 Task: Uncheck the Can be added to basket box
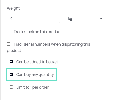click(x=11, y=62)
